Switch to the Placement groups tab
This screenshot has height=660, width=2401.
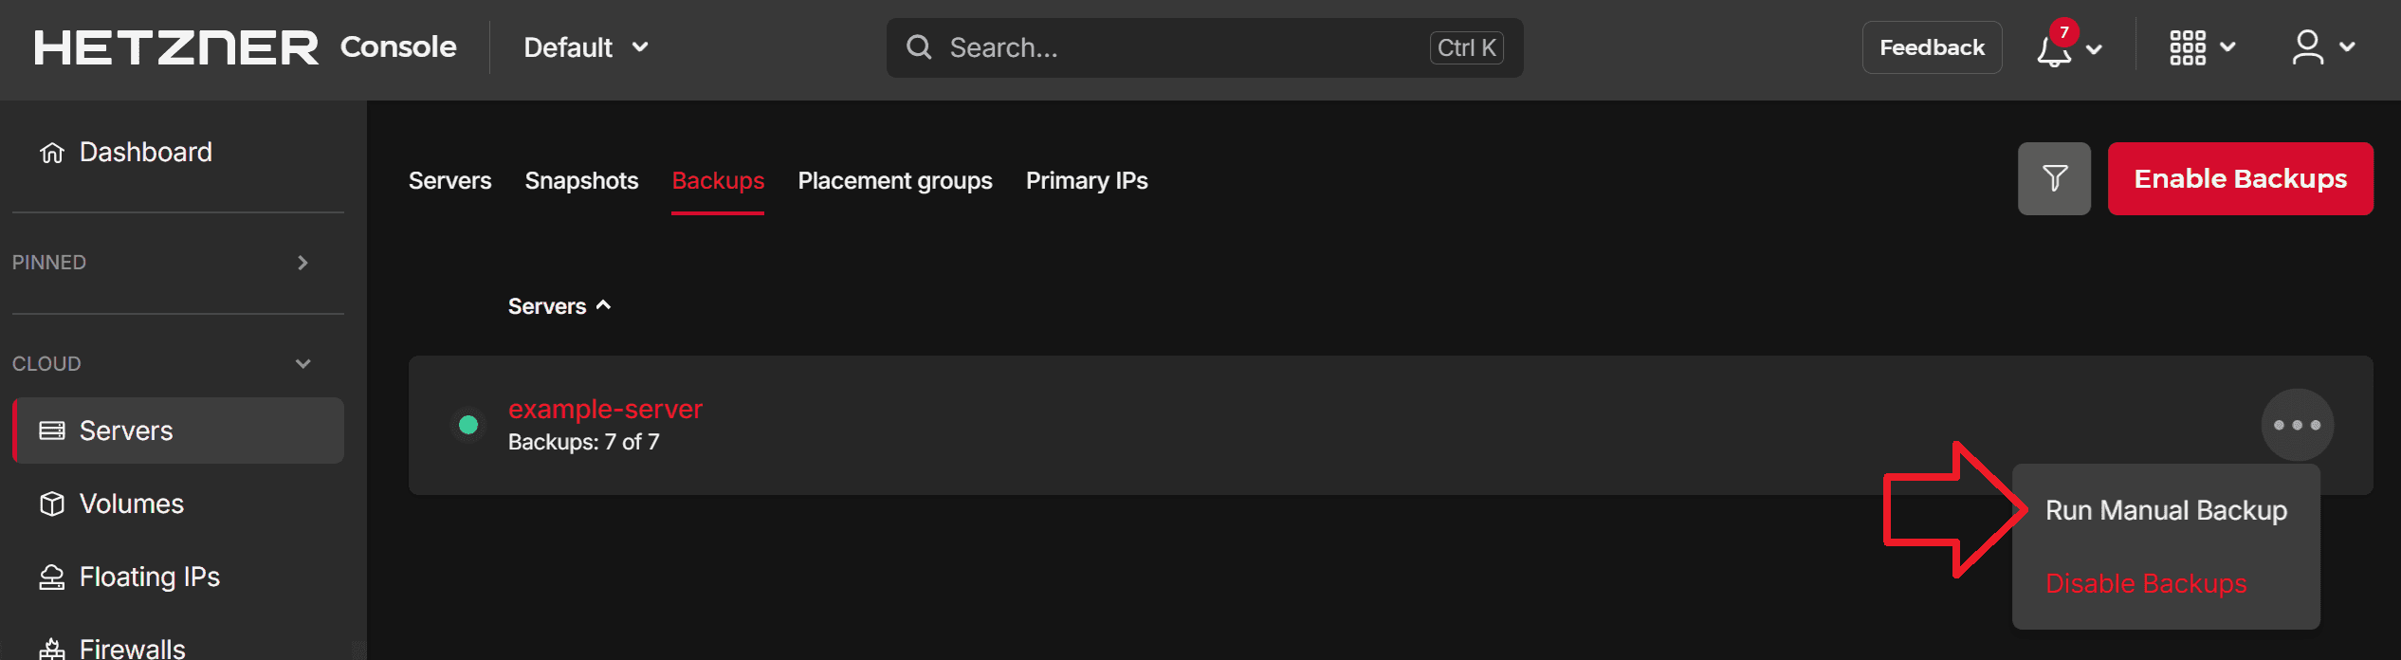click(x=895, y=180)
